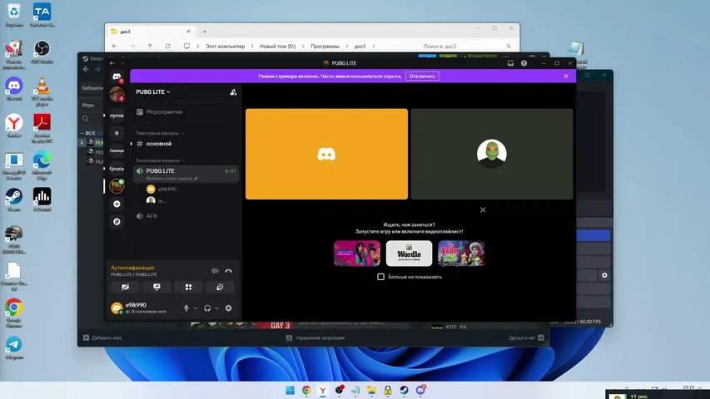Open Управление загрузками in Steam window
The image size is (710, 399).
315,338
